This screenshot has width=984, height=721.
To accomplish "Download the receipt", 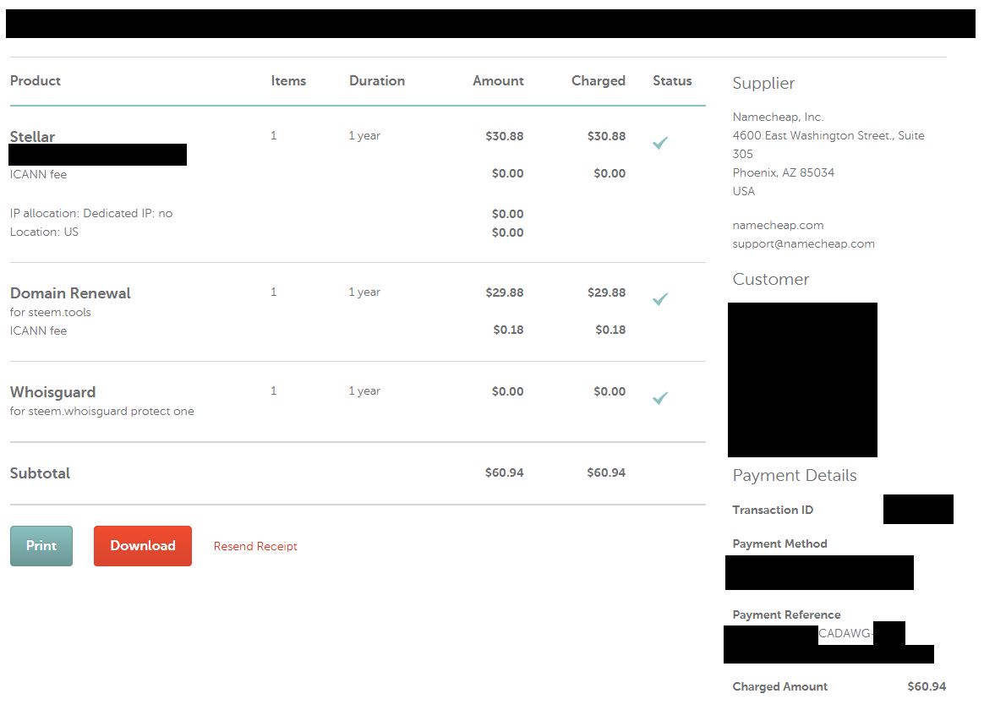I will 143,546.
